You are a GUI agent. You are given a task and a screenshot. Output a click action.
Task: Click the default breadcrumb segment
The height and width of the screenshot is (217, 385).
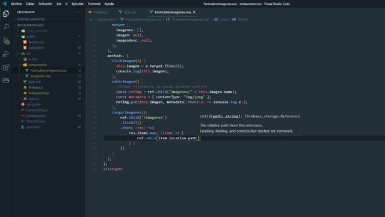[243, 19]
